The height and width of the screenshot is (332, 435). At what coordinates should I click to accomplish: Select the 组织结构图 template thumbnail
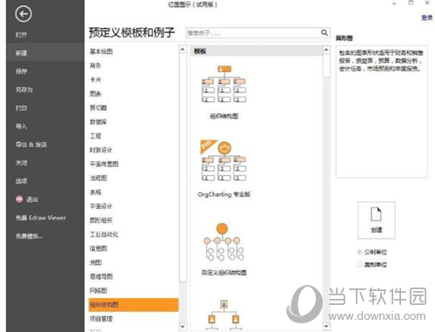(x=224, y=85)
